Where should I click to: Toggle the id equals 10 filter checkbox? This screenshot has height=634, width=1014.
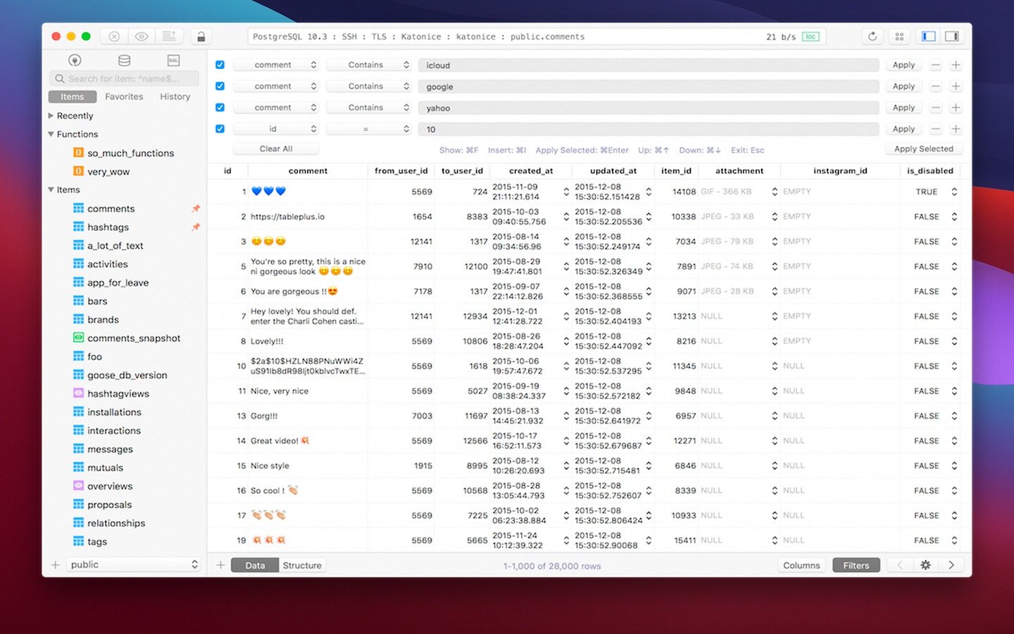(220, 129)
